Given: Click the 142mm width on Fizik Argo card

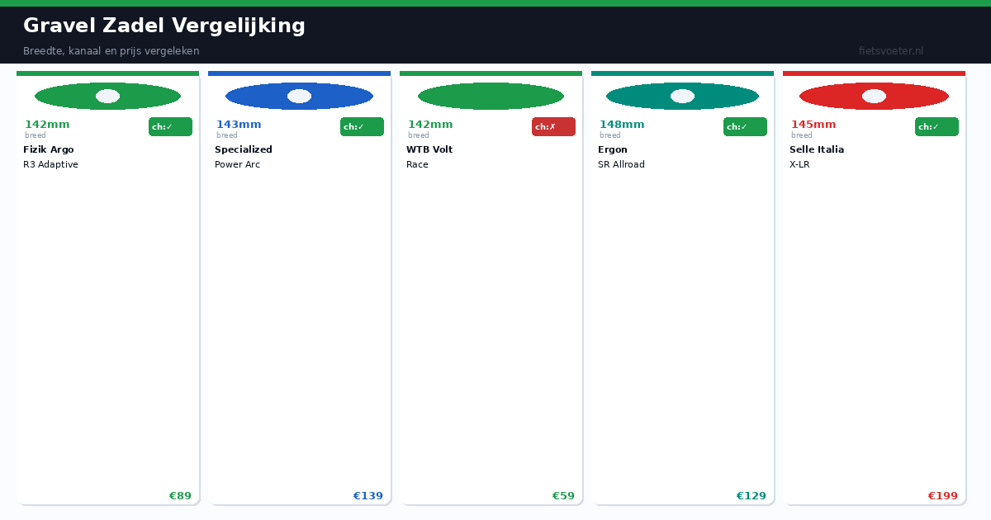Looking at the screenshot, I should click(47, 125).
